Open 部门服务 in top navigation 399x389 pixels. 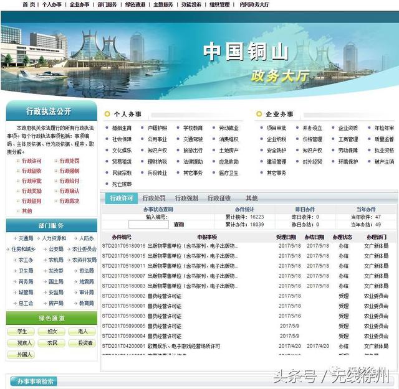107,4
